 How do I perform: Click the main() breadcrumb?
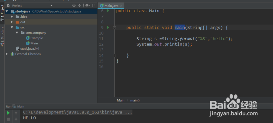point(135,100)
